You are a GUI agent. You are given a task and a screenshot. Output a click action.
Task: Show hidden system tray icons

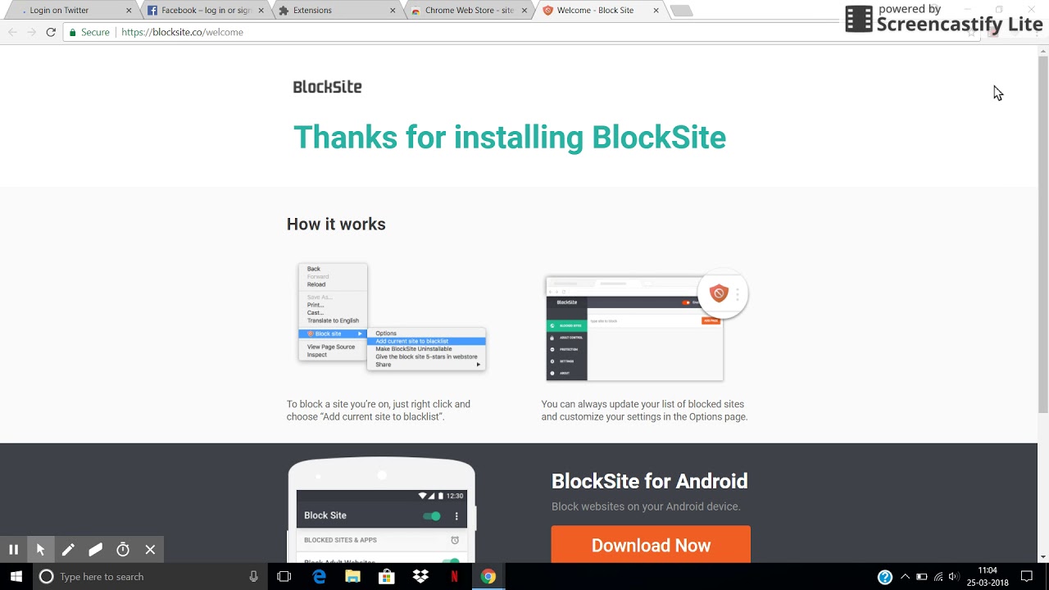click(x=905, y=577)
